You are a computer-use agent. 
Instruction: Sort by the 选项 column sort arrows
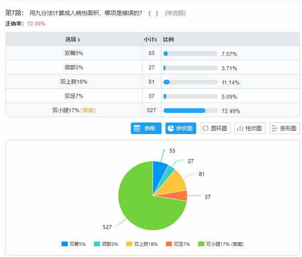coord(79,40)
